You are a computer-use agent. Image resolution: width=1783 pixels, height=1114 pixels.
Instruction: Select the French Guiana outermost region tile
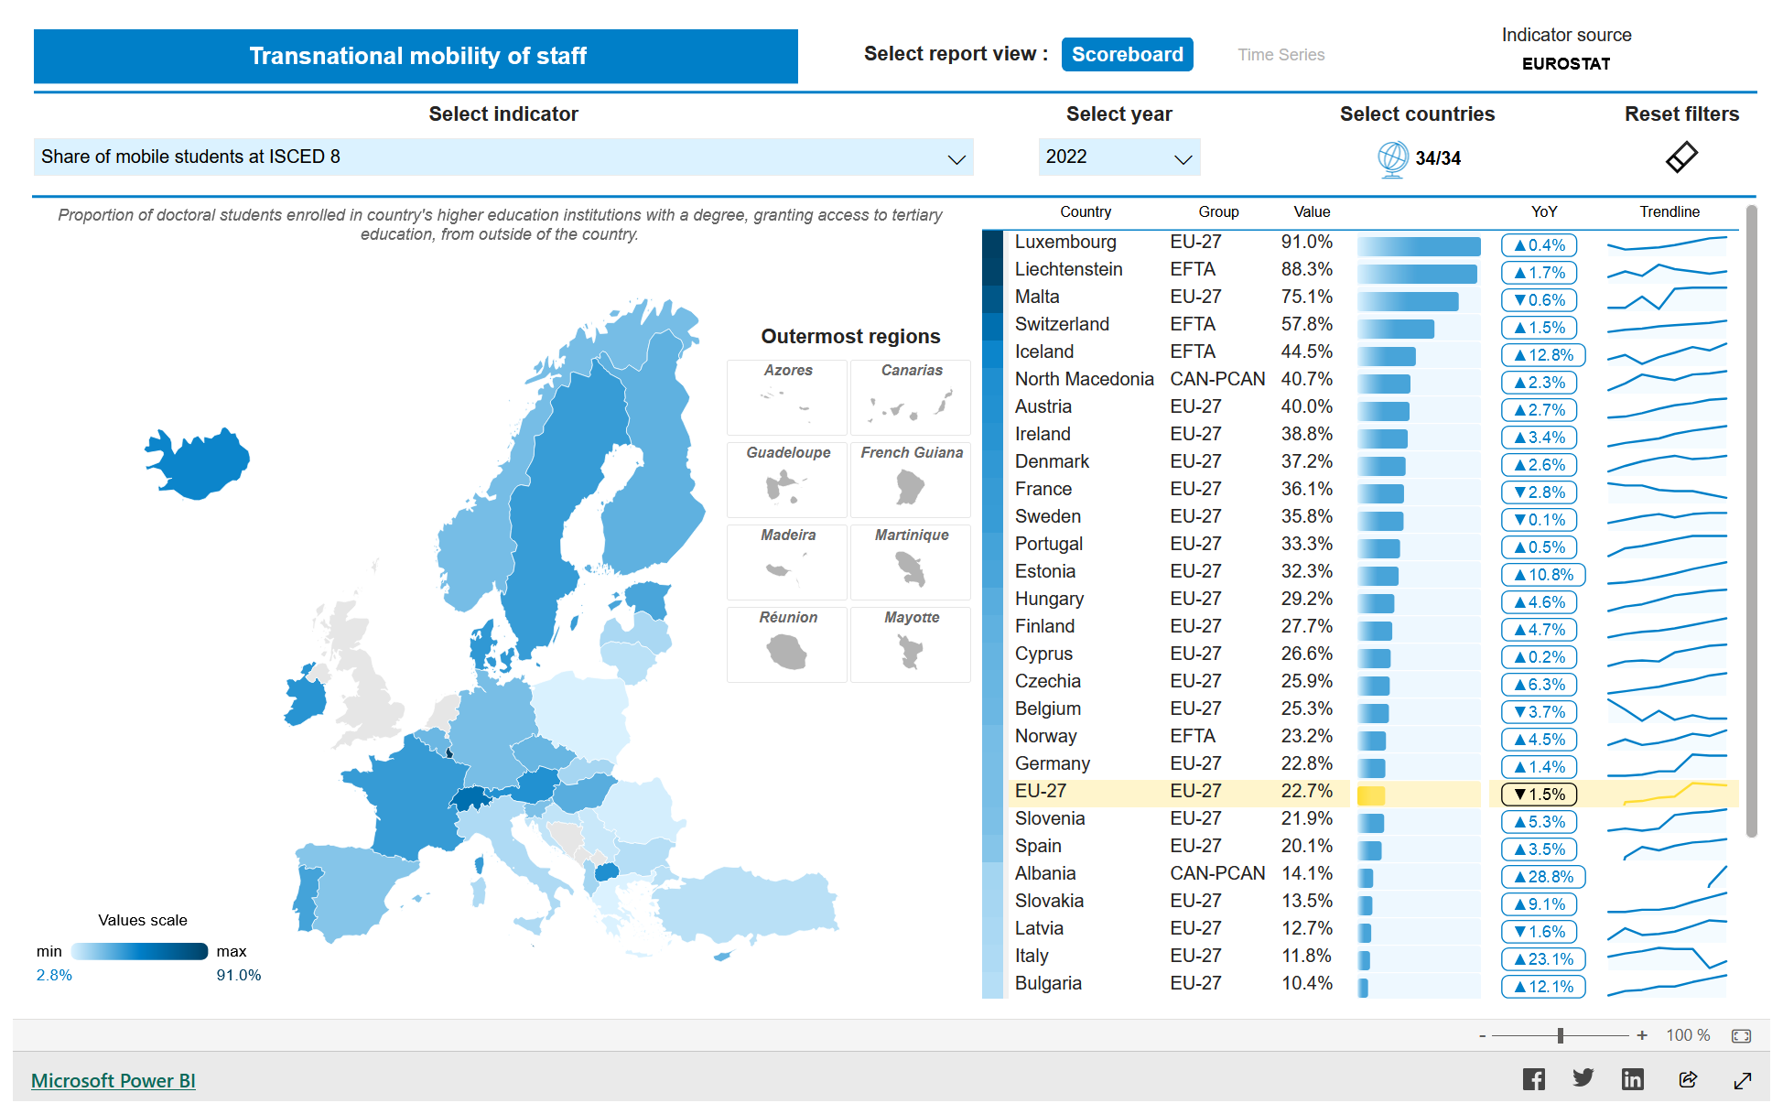(911, 480)
